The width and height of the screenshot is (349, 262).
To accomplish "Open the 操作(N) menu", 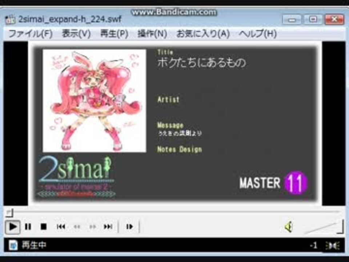I will tap(152, 34).
